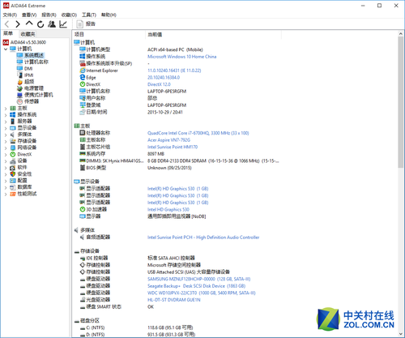Click scrollbar up arrow in report pane

[x=400, y=34]
